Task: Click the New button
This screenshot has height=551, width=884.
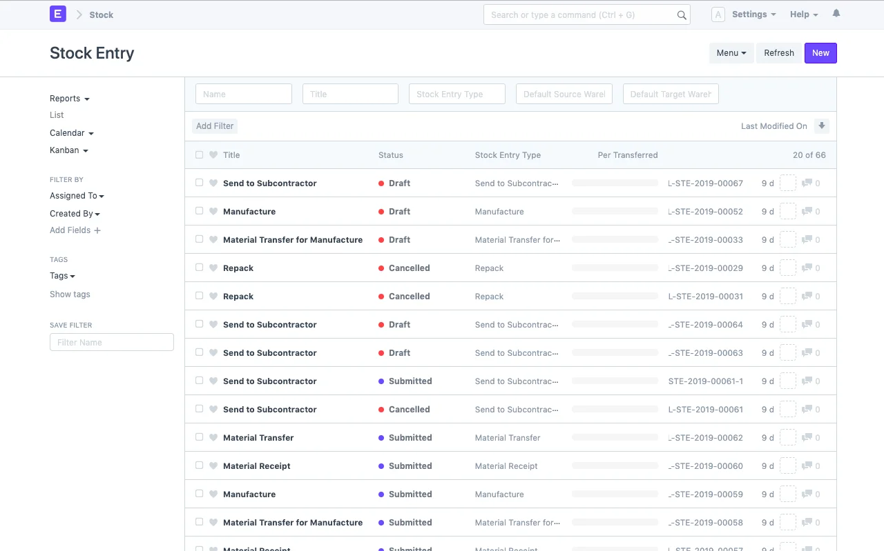Action: (820, 52)
